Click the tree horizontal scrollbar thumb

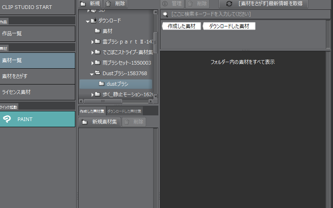(x=103, y=101)
